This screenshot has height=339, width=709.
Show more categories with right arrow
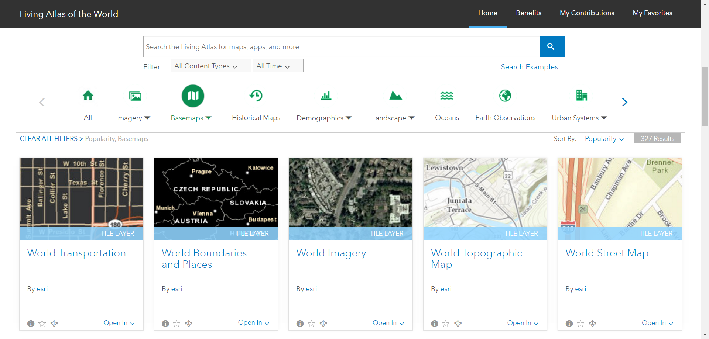624,102
